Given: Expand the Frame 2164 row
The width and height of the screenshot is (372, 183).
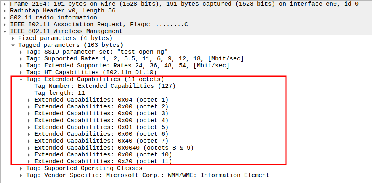Looking at the screenshot, I should (5, 4).
